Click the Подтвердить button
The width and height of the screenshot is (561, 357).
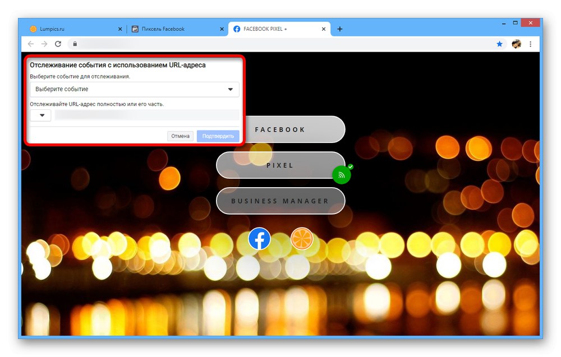tap(218, 136)
